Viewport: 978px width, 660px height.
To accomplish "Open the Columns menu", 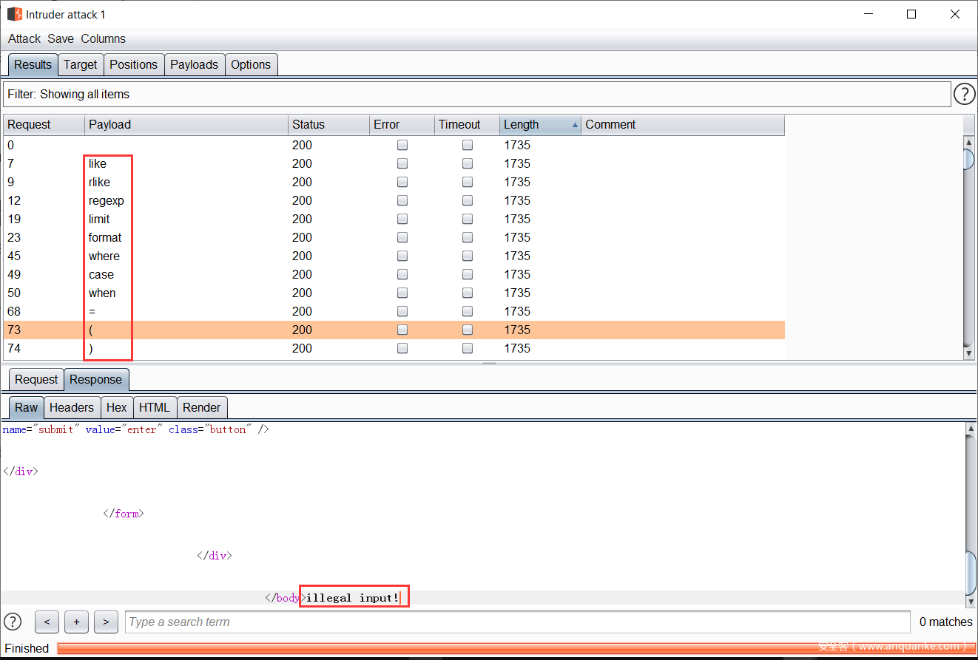I will 103,38.
